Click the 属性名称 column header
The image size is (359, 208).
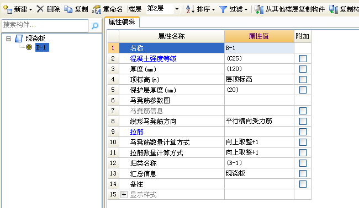click(x=171, y=36)
